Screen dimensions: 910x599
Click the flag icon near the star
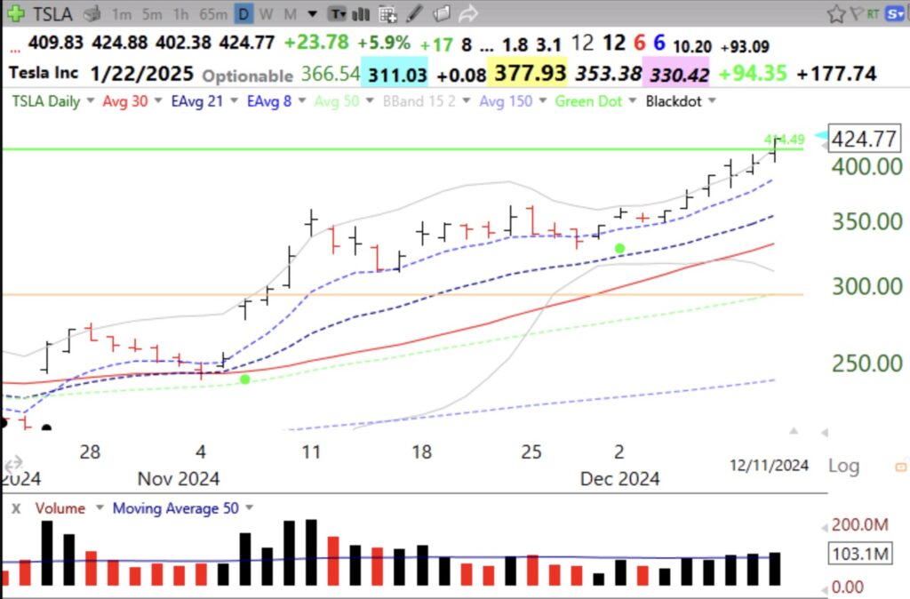coord(856,13)
